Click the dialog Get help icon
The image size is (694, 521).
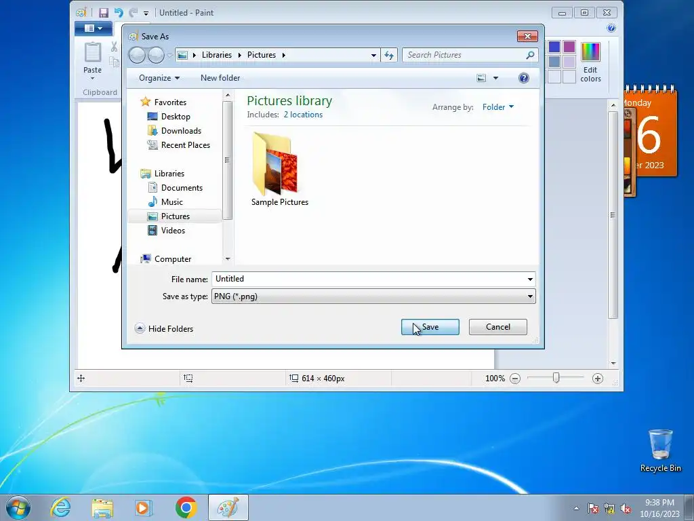(x=524, y=78)
